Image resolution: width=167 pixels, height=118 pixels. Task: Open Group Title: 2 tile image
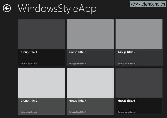pos(41,83)
